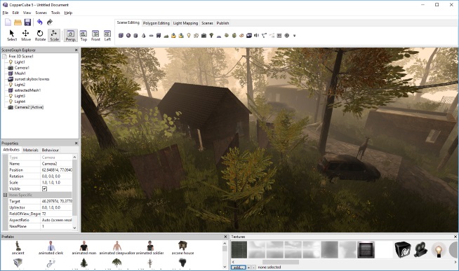
Task: Select Camera2 [Active] in the scene graph
Action: click(29, 107)
